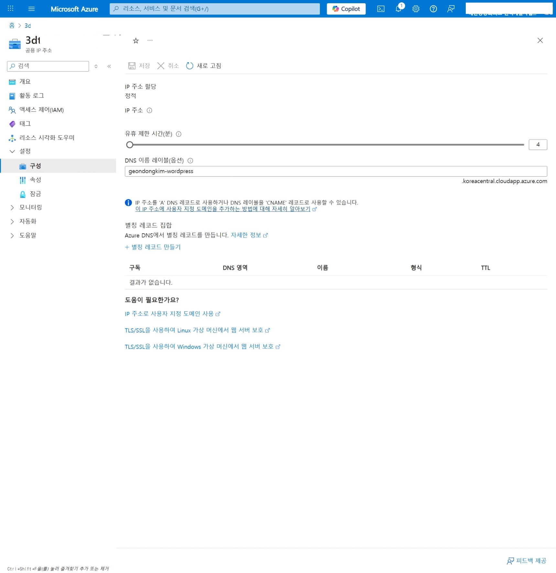The image size is (556, 573).
Task: Click 별칭 레코드 만들기
Action: [153, 247]
